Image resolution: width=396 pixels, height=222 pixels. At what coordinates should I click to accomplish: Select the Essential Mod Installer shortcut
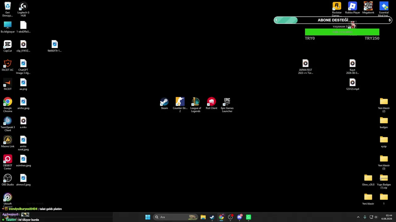[x=384, y=10]
